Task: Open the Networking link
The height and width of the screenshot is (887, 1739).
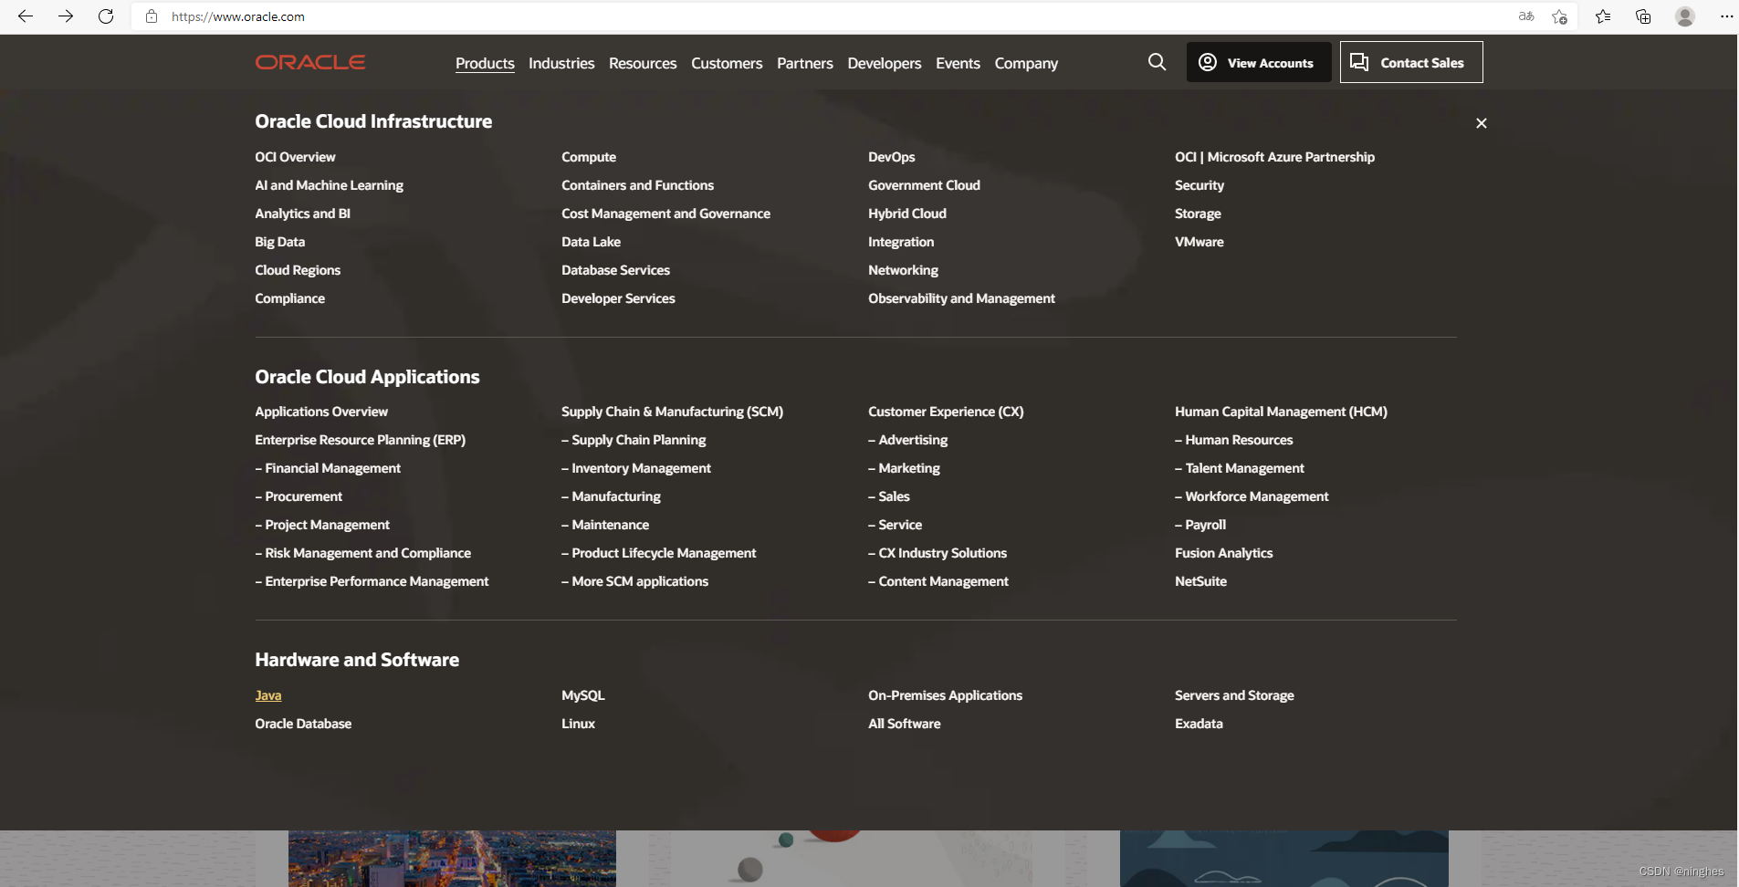Action: (x=903, y=270)
